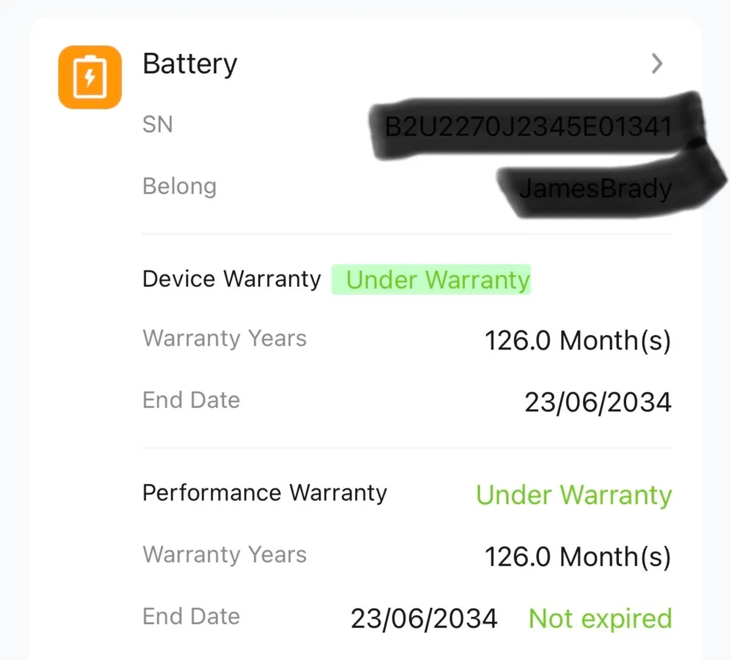Select the Performance Warranty 126.0 Month(s) value
Viewport: 731px width, 660px height.
[x=577, y=556]
